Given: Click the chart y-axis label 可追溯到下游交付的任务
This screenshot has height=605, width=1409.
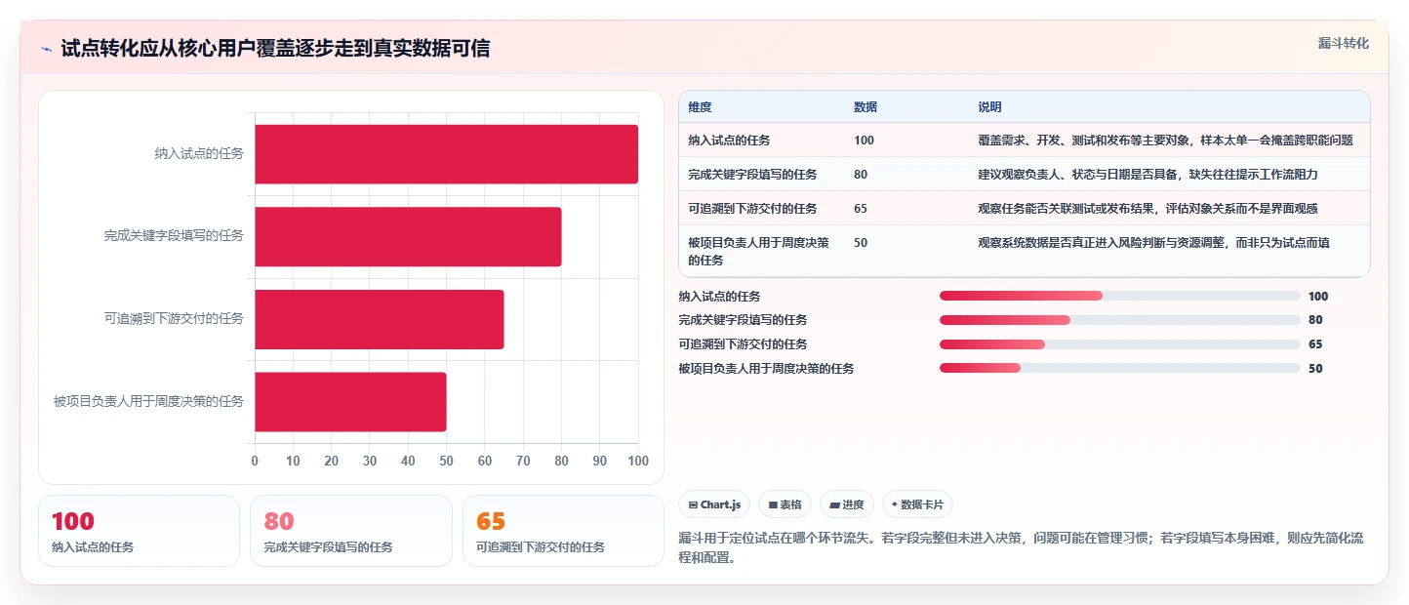Looking at the screenshot, I should click(x=174, y=318).
